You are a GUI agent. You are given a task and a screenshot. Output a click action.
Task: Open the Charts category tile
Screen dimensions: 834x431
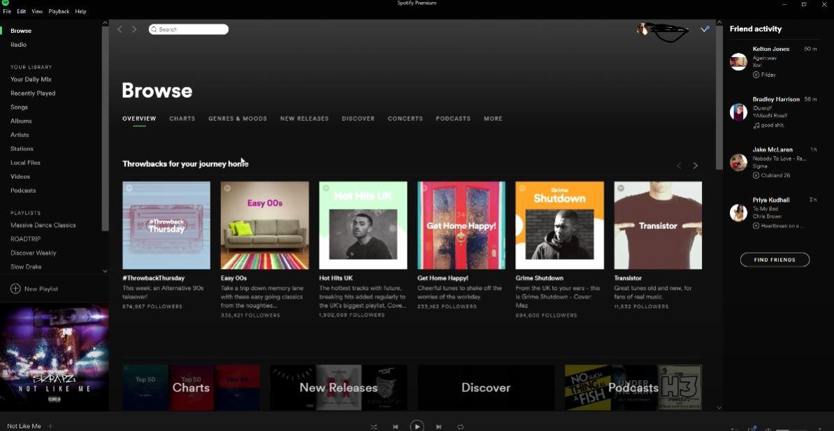click(192, 388)
